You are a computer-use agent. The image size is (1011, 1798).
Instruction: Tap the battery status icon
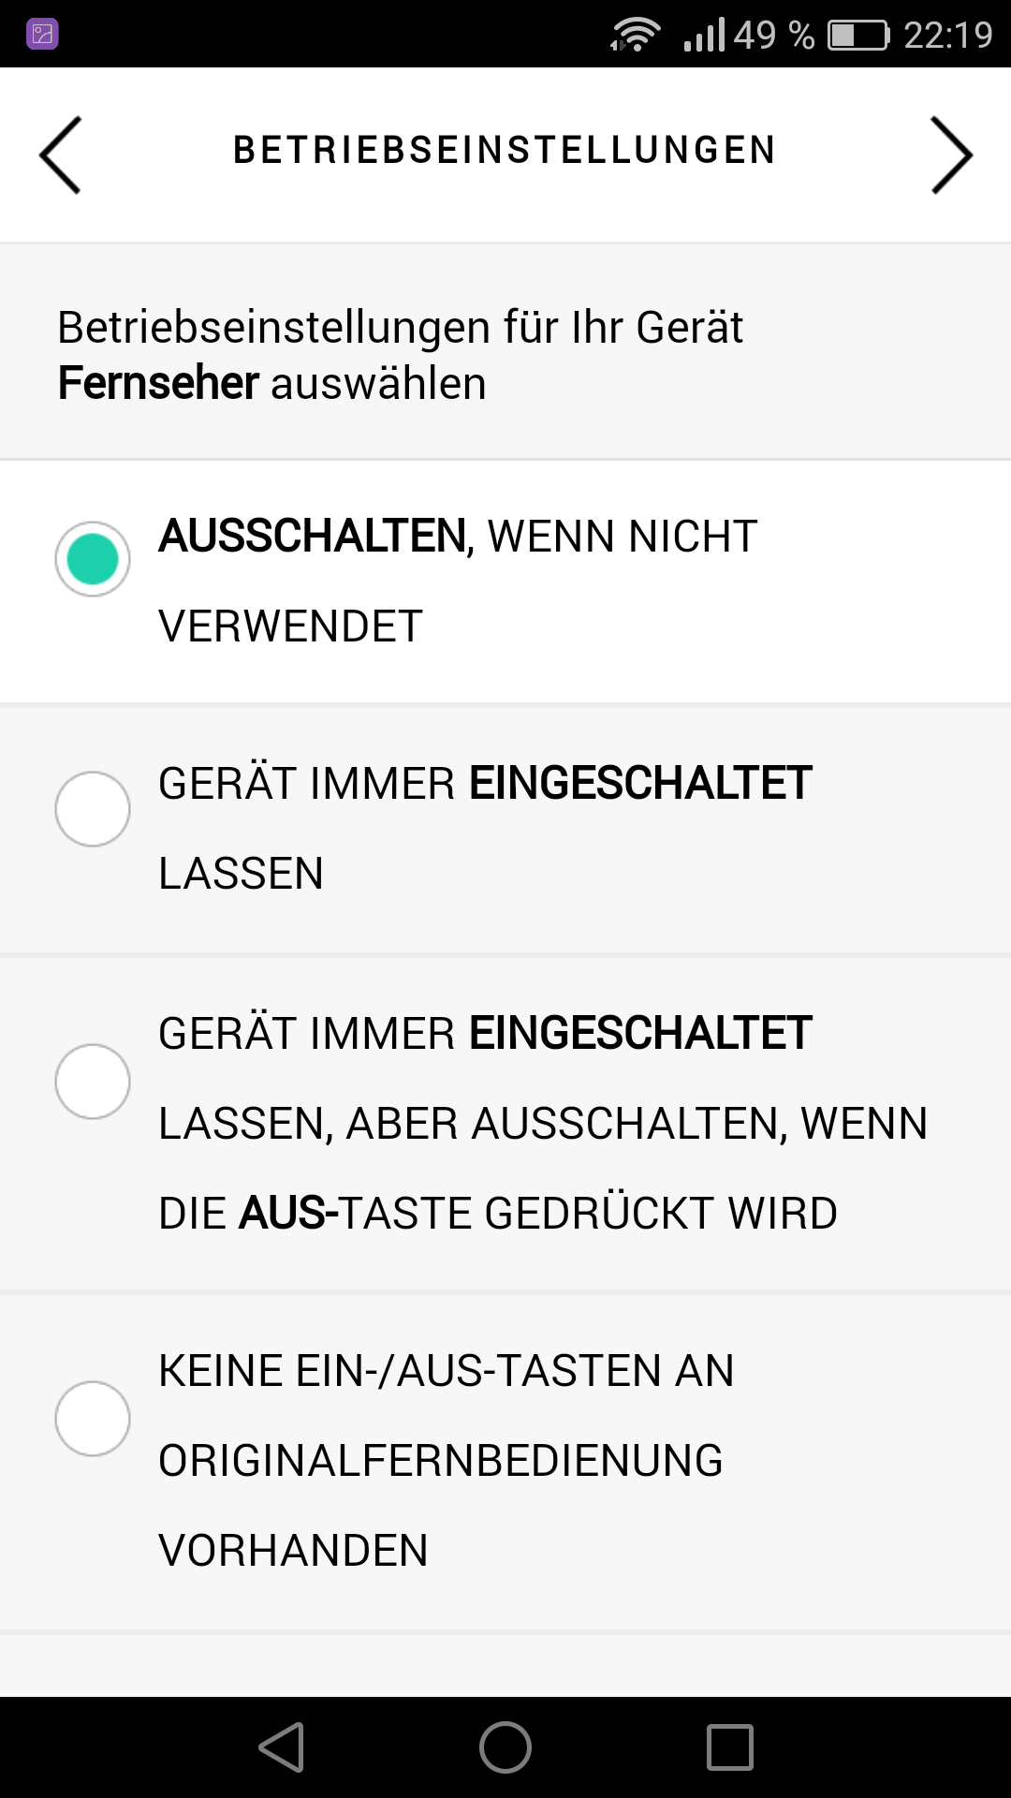point(857,36)
